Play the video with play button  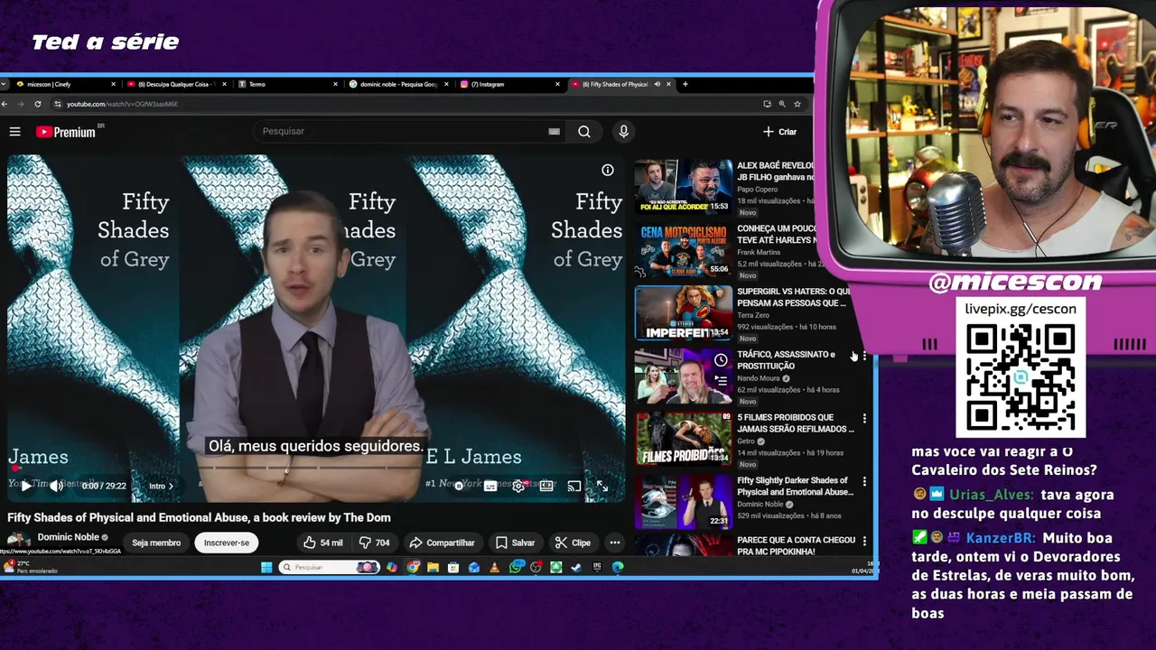(x=26, y=486)
